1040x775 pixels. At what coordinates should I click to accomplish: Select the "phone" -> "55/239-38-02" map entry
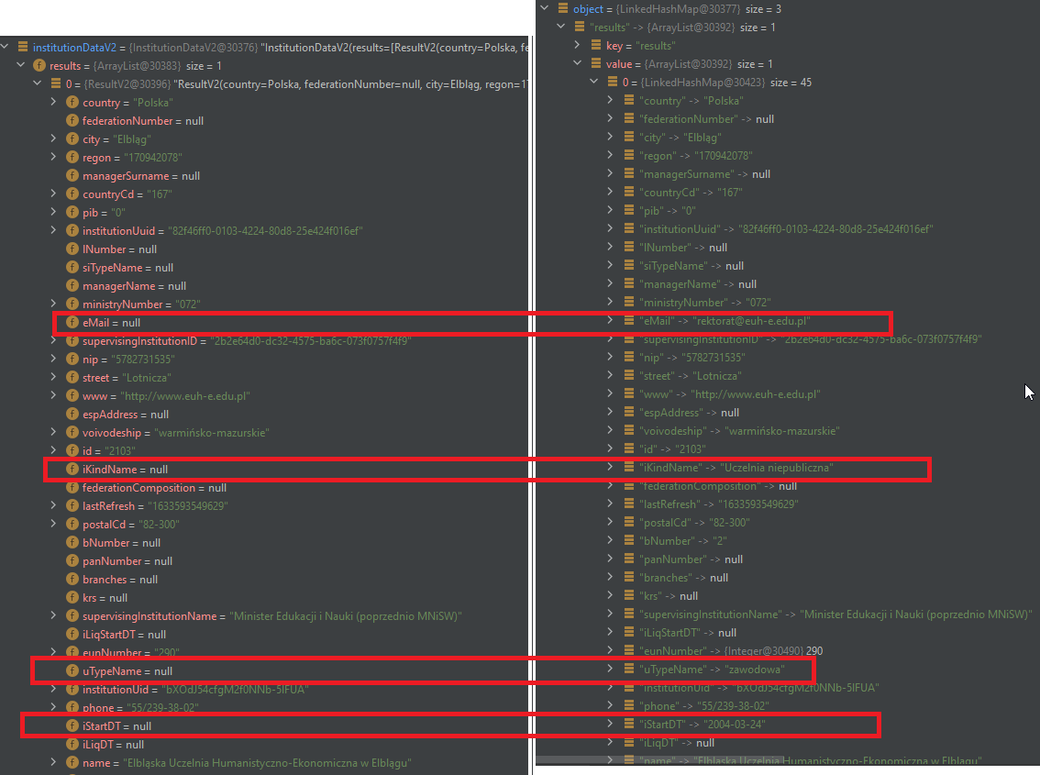point(788,705)
